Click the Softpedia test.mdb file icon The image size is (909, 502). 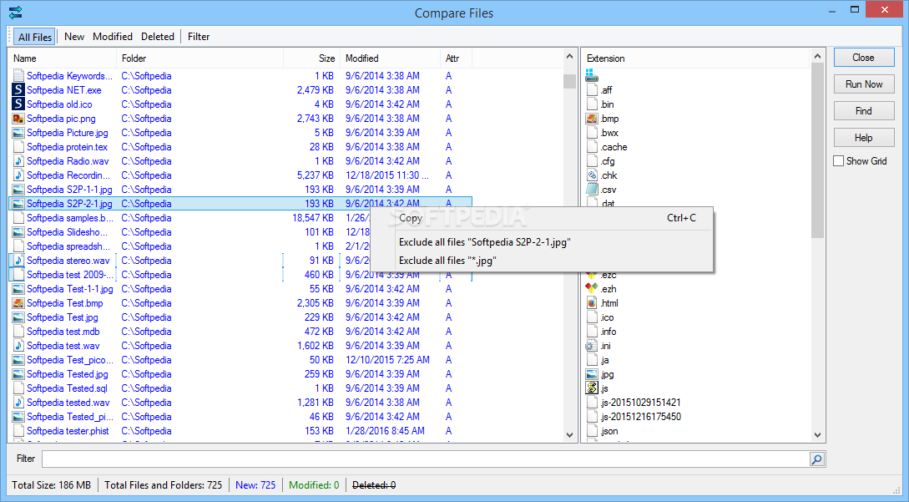pyautogui.click(x=18, y=332)
